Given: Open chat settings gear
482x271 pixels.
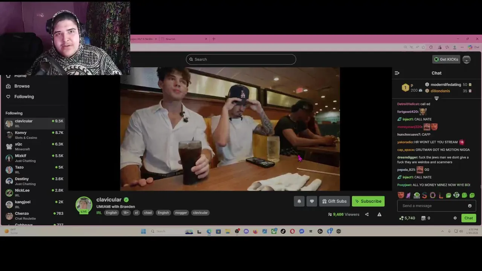Looking at the screenshot, I should [x=455, y=218].
